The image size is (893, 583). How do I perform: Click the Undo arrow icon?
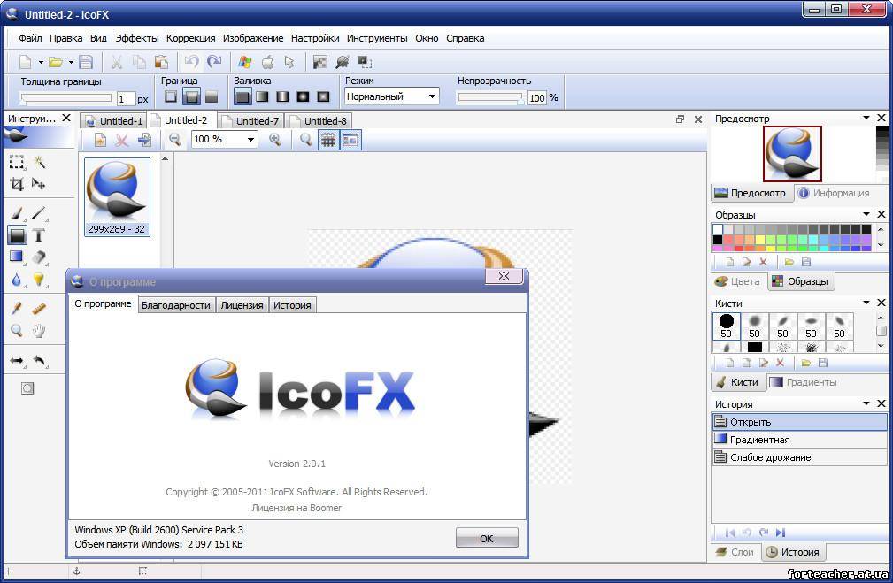(191, 62)
